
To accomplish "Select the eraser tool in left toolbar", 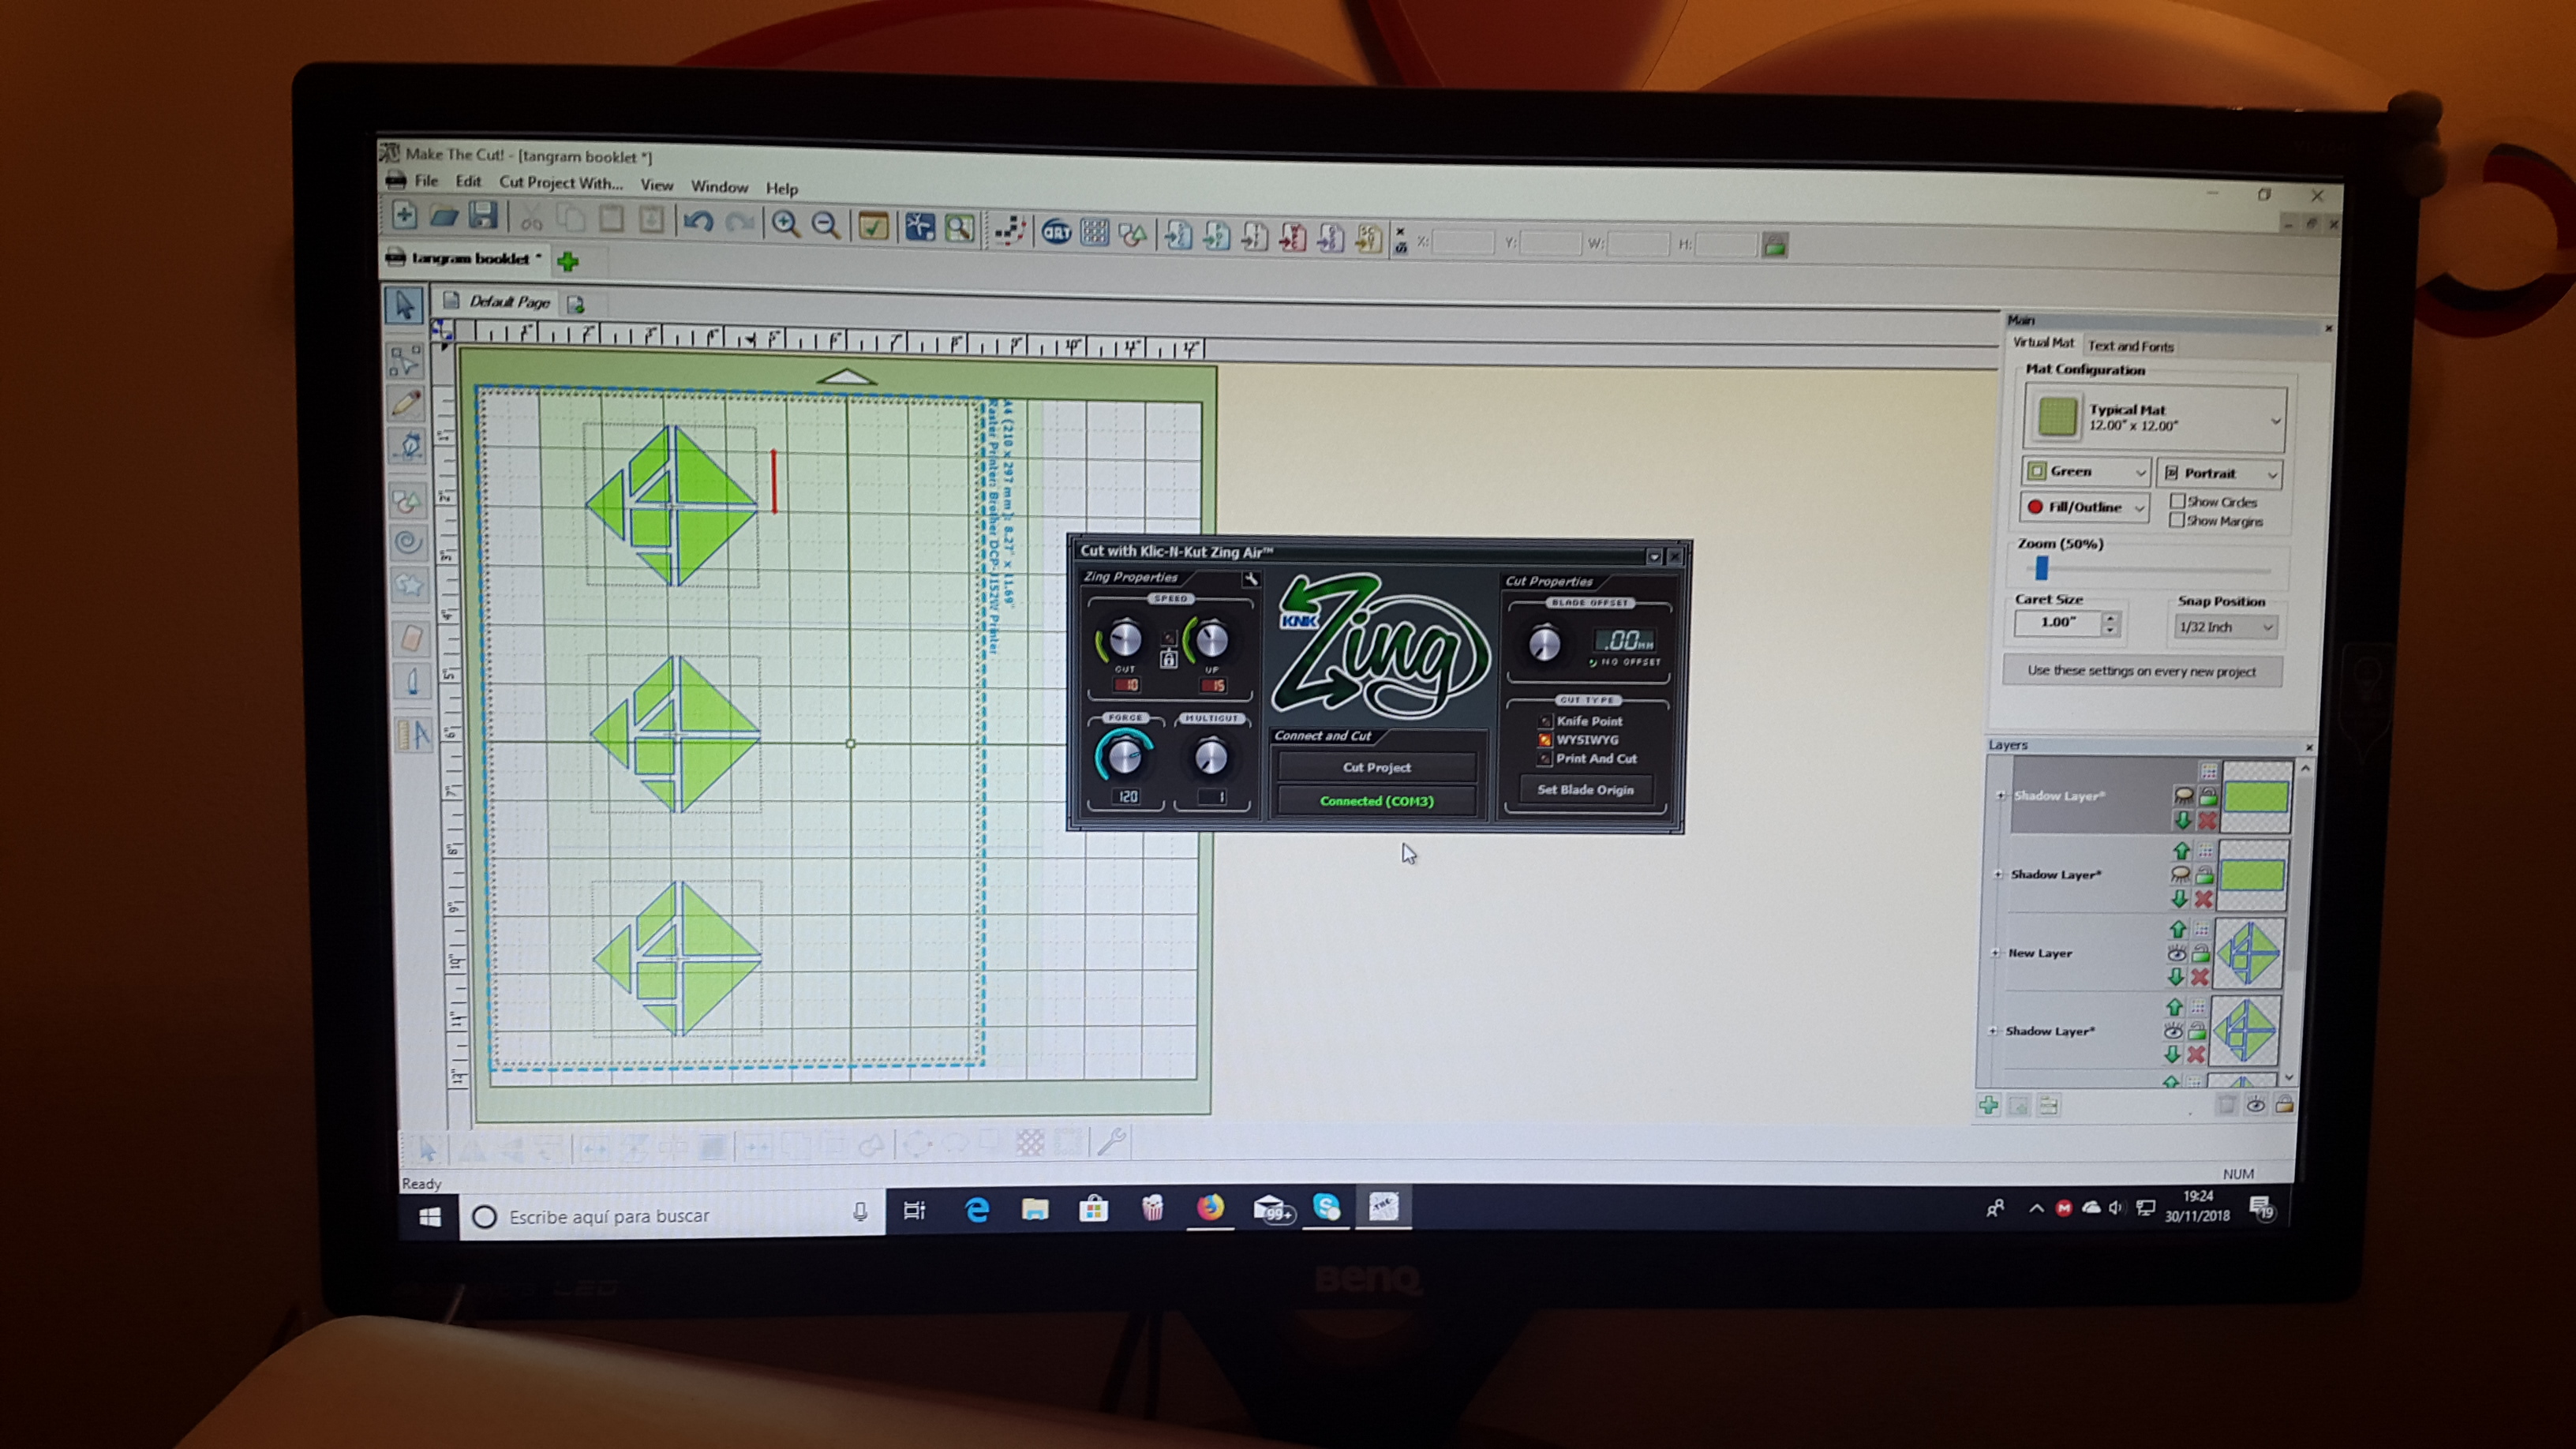I will [411, 637].
